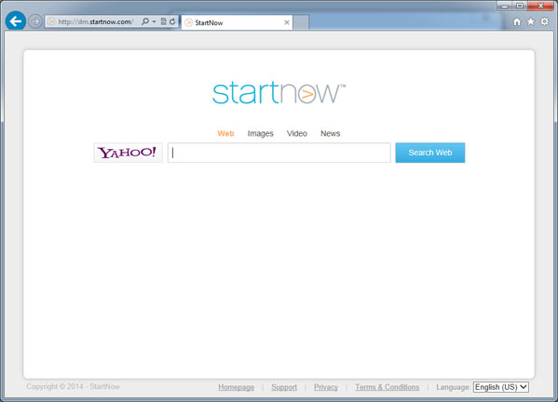Switch to Video search category
Image resolution: width=558 pixels, height=402 pixels.
[x=297, y=134]
